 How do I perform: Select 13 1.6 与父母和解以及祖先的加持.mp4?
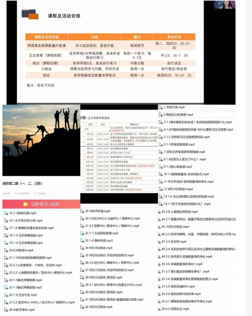click(189, 197)
